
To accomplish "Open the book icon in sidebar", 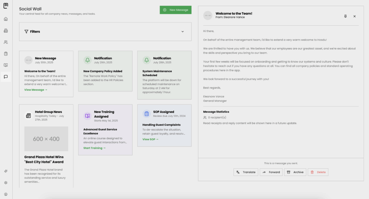I will tap(6, 65).
